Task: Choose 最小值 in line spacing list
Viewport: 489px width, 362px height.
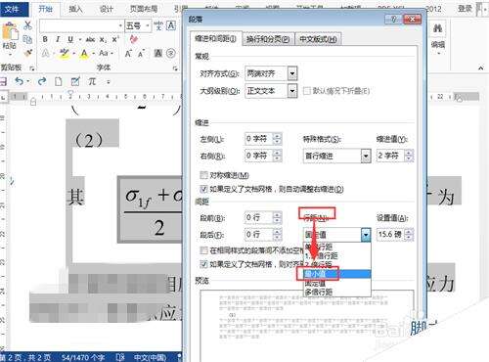Action: coord(337,274)
